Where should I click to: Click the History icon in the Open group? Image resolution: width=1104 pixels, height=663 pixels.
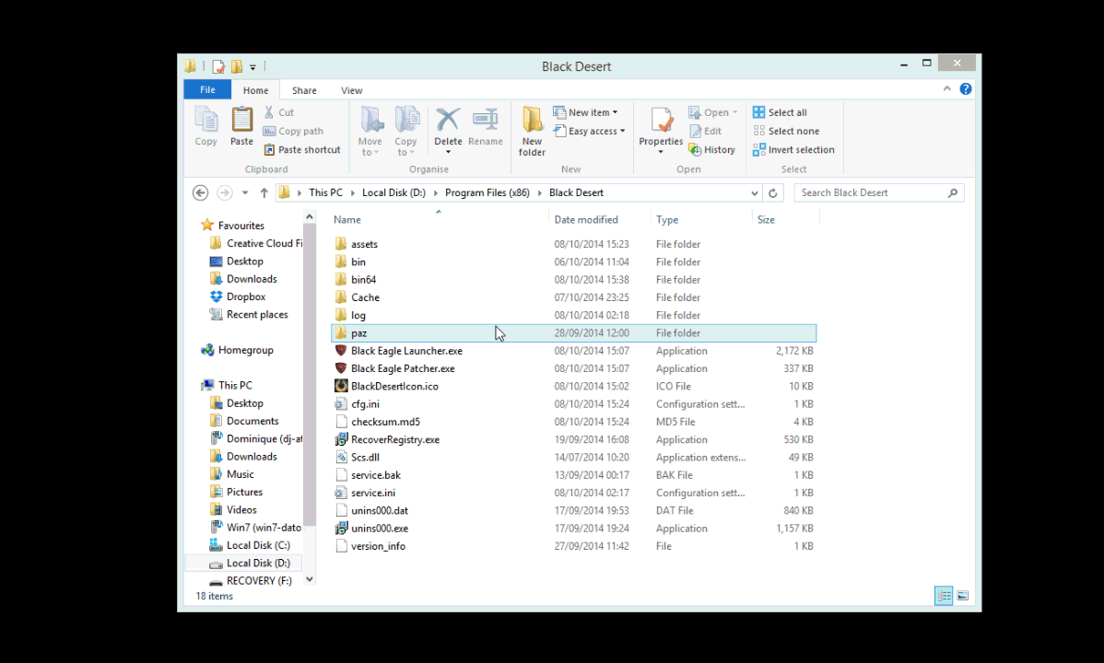pos(712,149)
